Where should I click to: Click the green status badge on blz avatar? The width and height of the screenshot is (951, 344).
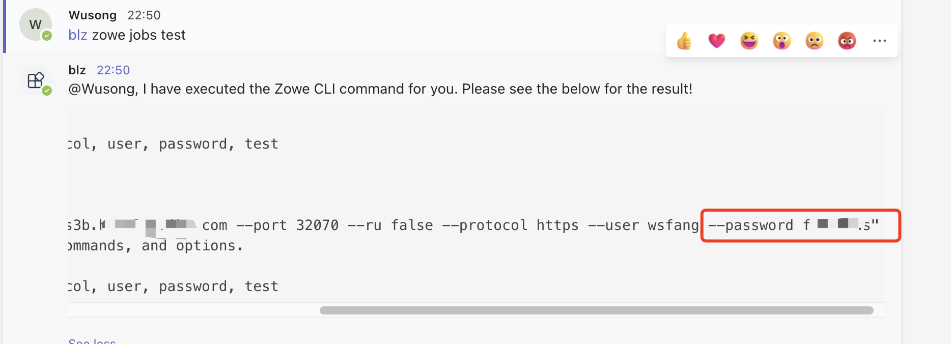47,92
